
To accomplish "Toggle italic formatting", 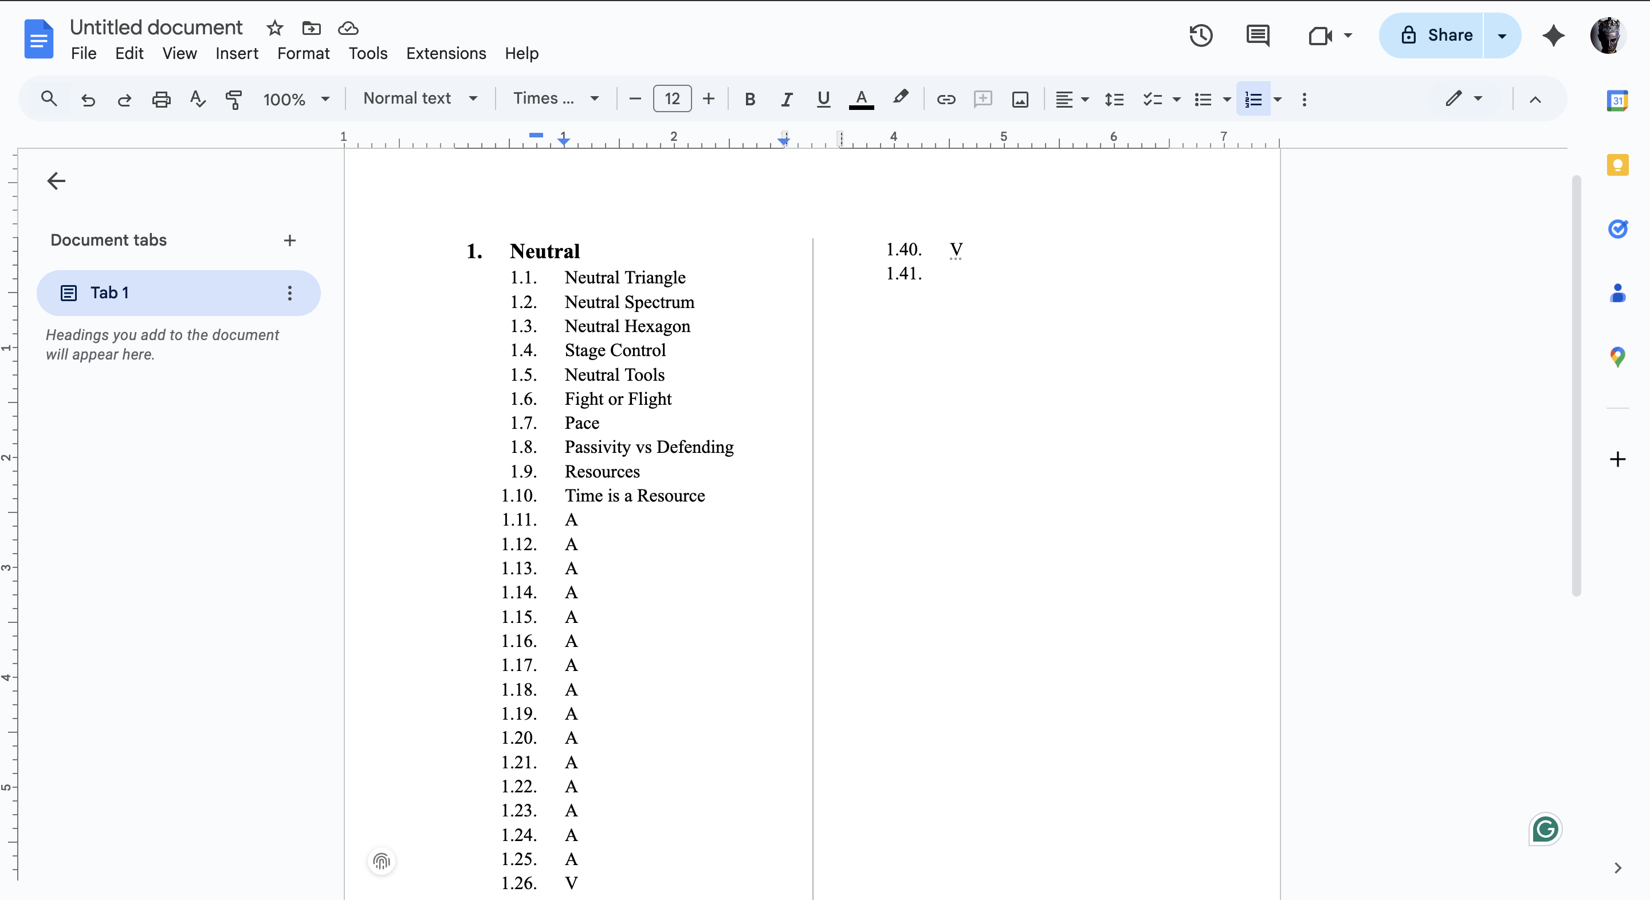I will click(786, 99).
